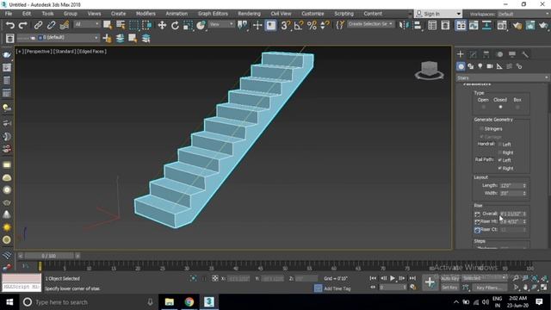Select the Shapes create category icon
Viewport: 551px width, 310px height.
pyautogui.click(x=471, y=66)
